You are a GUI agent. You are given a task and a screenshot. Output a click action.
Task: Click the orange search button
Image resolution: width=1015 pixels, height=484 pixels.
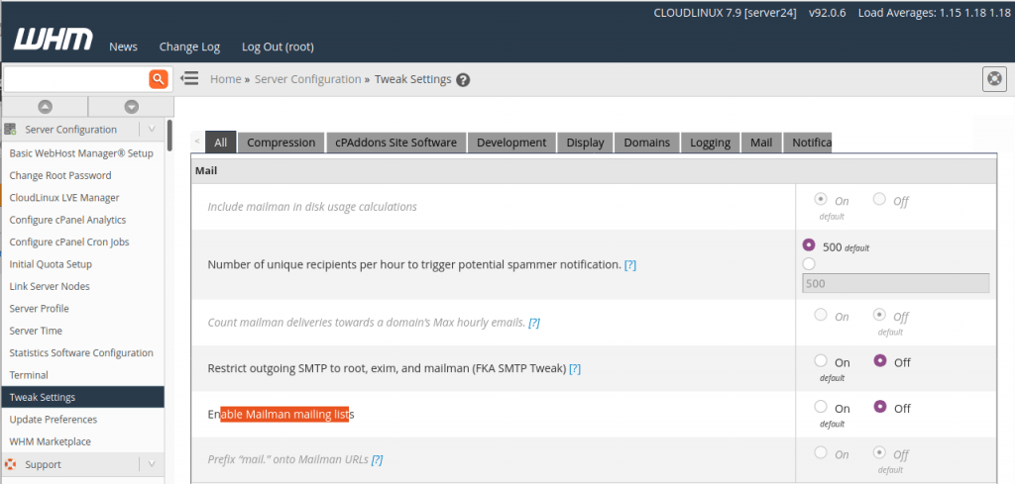coord(159,79)
